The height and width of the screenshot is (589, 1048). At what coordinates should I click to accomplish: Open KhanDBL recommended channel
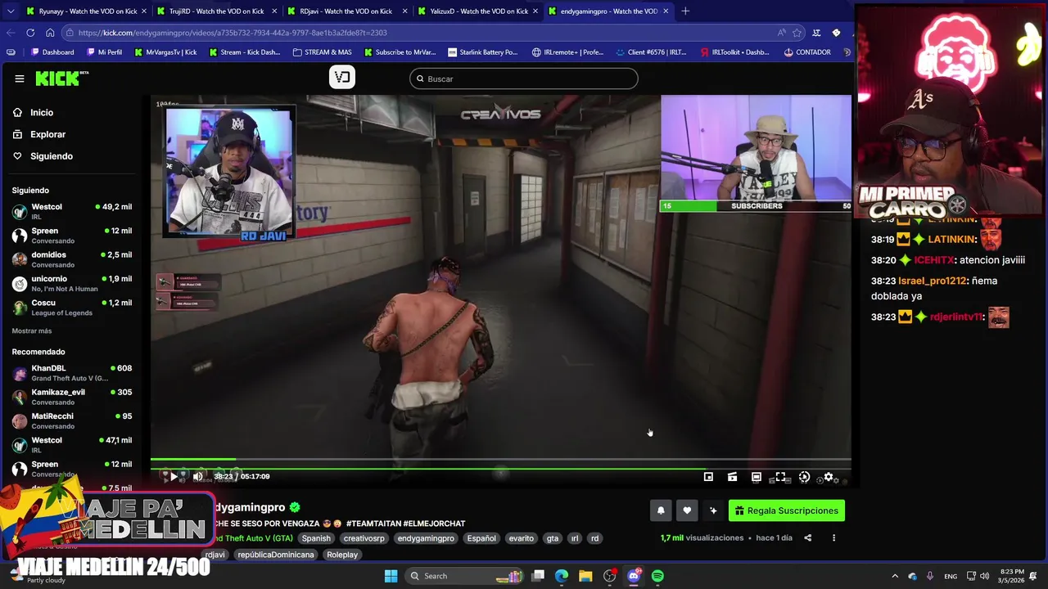pyautogui.click(x=72, y=373)
